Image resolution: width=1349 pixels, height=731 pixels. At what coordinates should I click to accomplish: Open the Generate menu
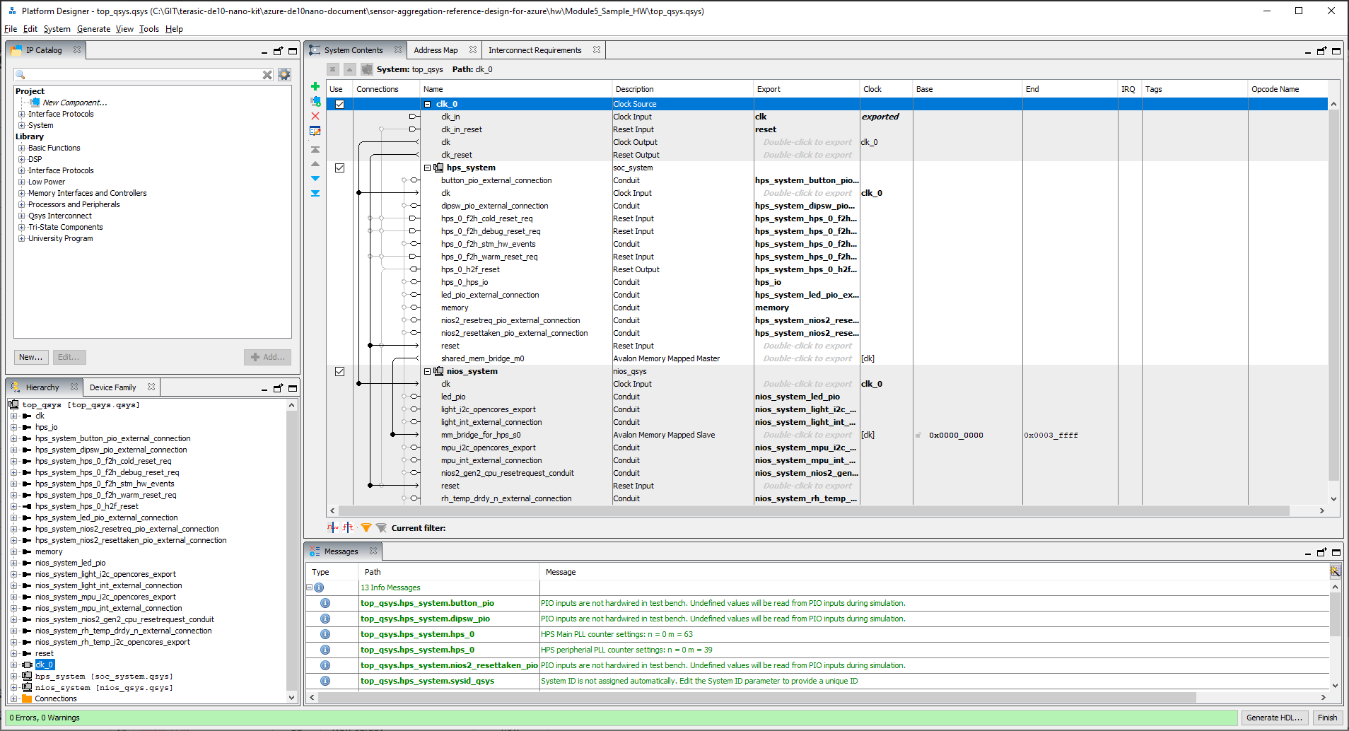pyautogui.click(x=93, y=29)
